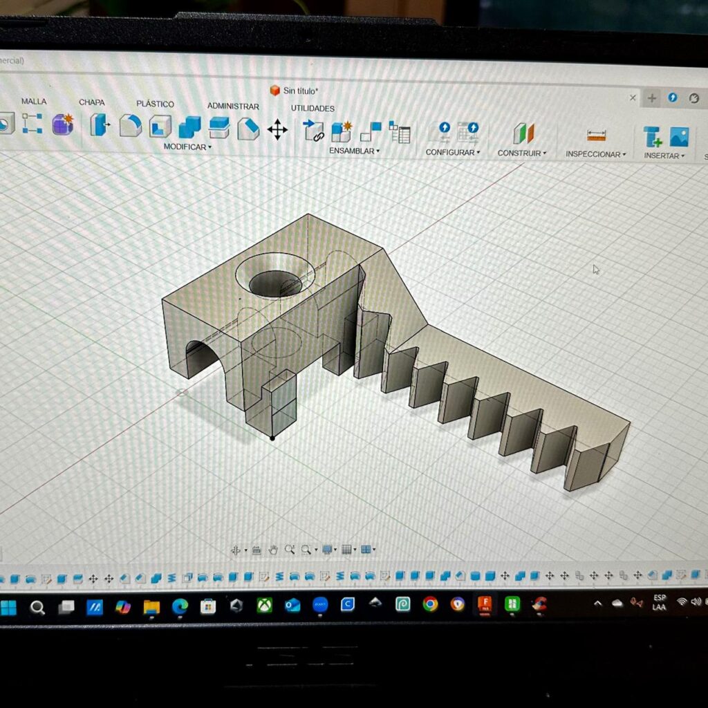Add a new document tab with plus button

point(651,98)
